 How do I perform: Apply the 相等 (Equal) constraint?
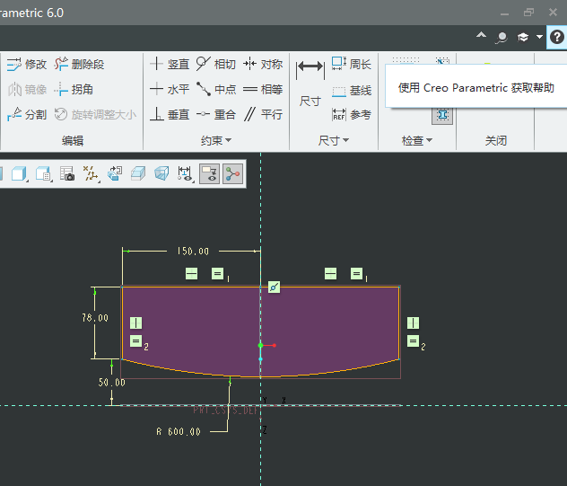pyautogui.click(x=263, y=89)
